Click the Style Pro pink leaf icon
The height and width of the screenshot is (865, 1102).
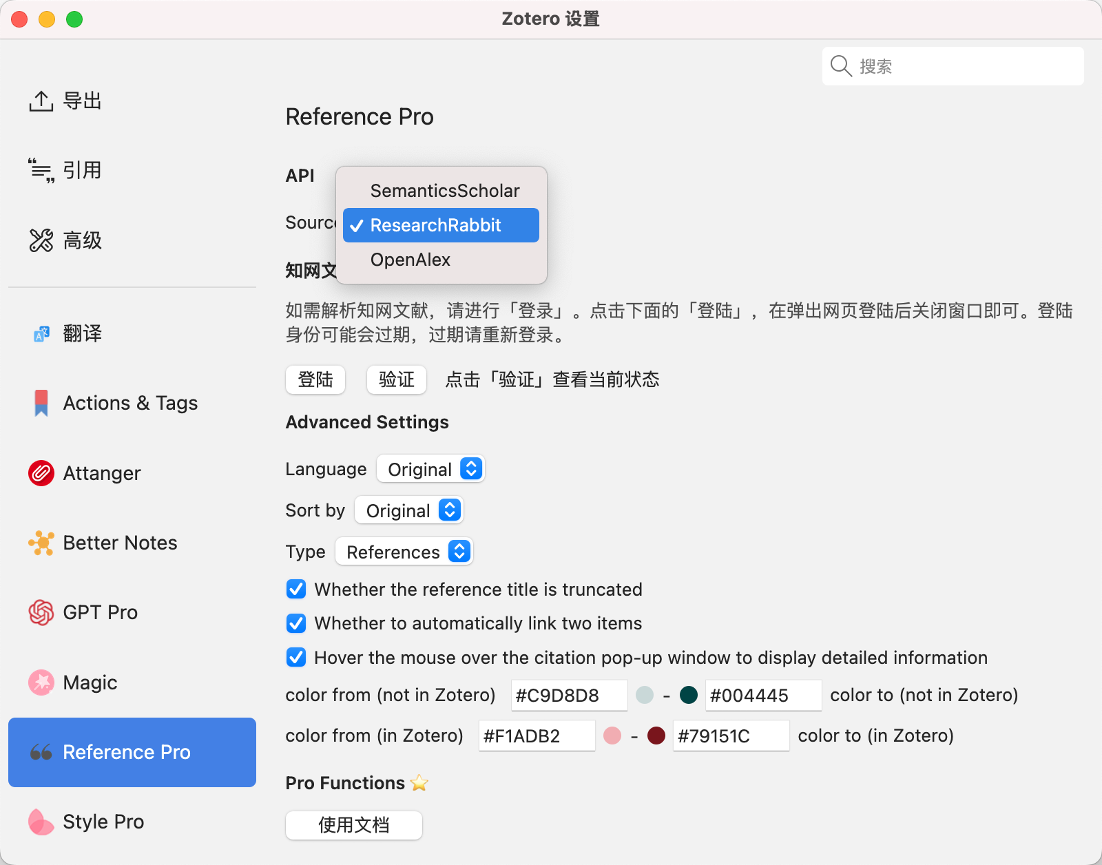click(x=41, y=822)
